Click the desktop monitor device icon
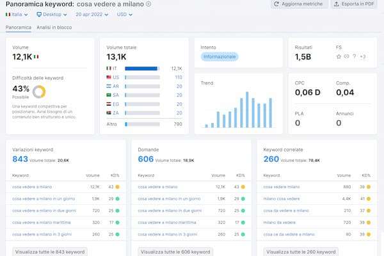This screenshot has width=384, height=256. 39,14
